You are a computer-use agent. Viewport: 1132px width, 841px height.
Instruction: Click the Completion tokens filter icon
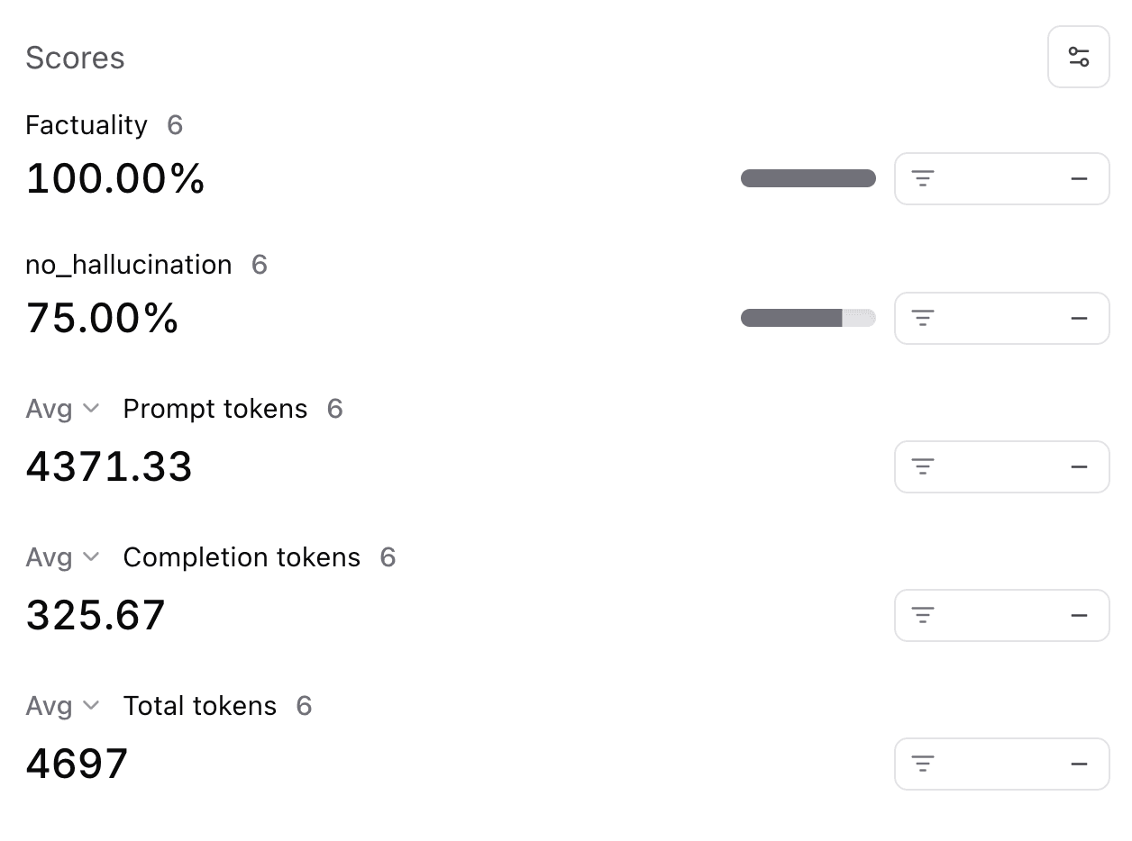(922, 615)
